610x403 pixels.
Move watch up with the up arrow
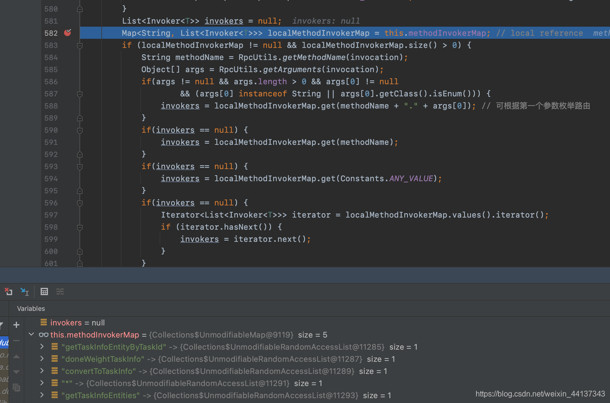[16, 356]
